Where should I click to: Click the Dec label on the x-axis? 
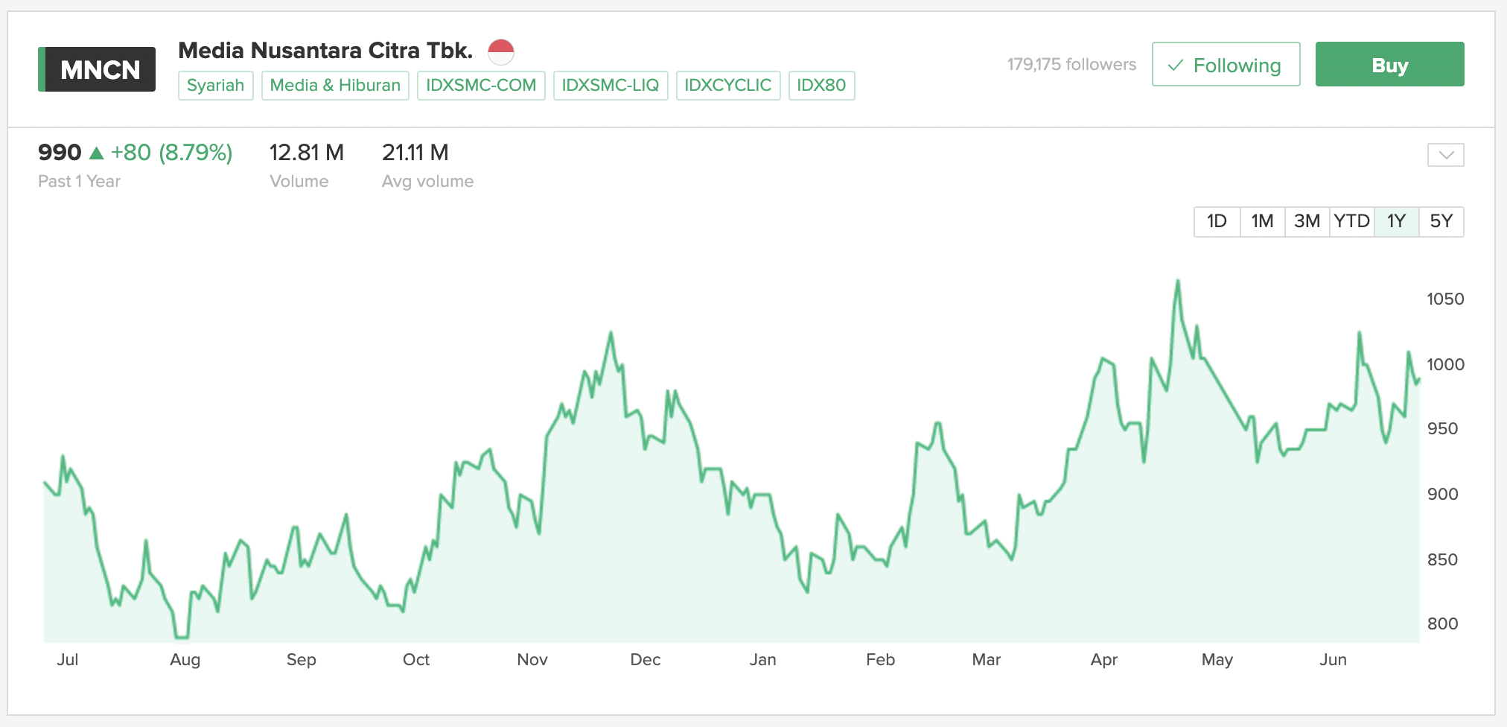tap(646, 660)
